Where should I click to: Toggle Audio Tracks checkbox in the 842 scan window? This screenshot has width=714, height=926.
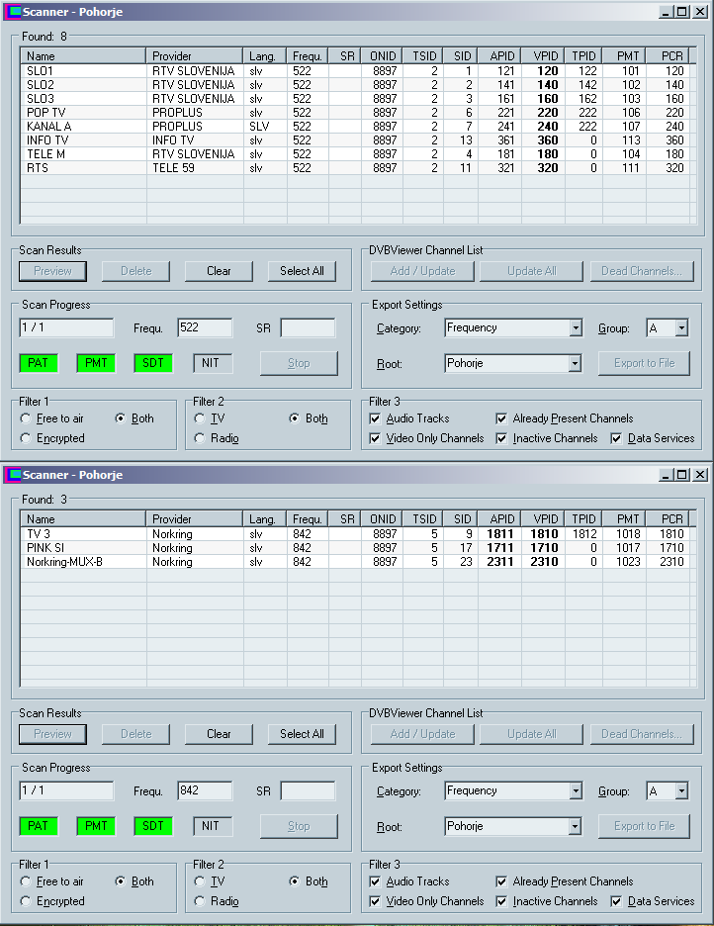coord(375,881)
